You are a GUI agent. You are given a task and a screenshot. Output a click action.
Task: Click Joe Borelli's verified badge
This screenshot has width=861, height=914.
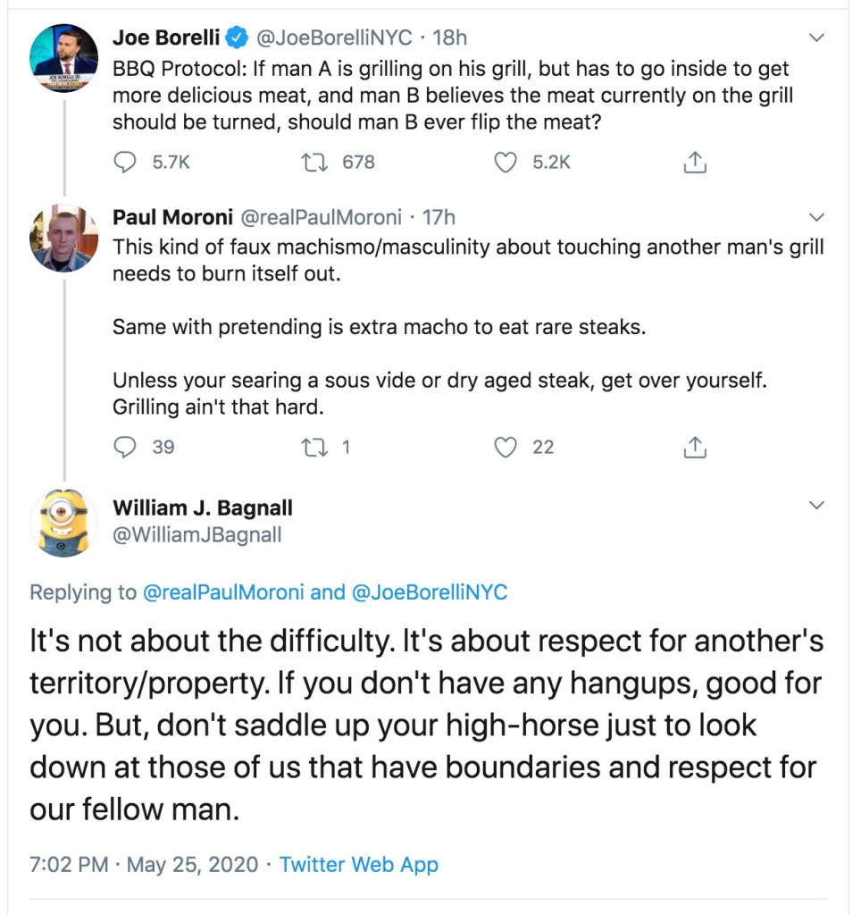point(237,38)
